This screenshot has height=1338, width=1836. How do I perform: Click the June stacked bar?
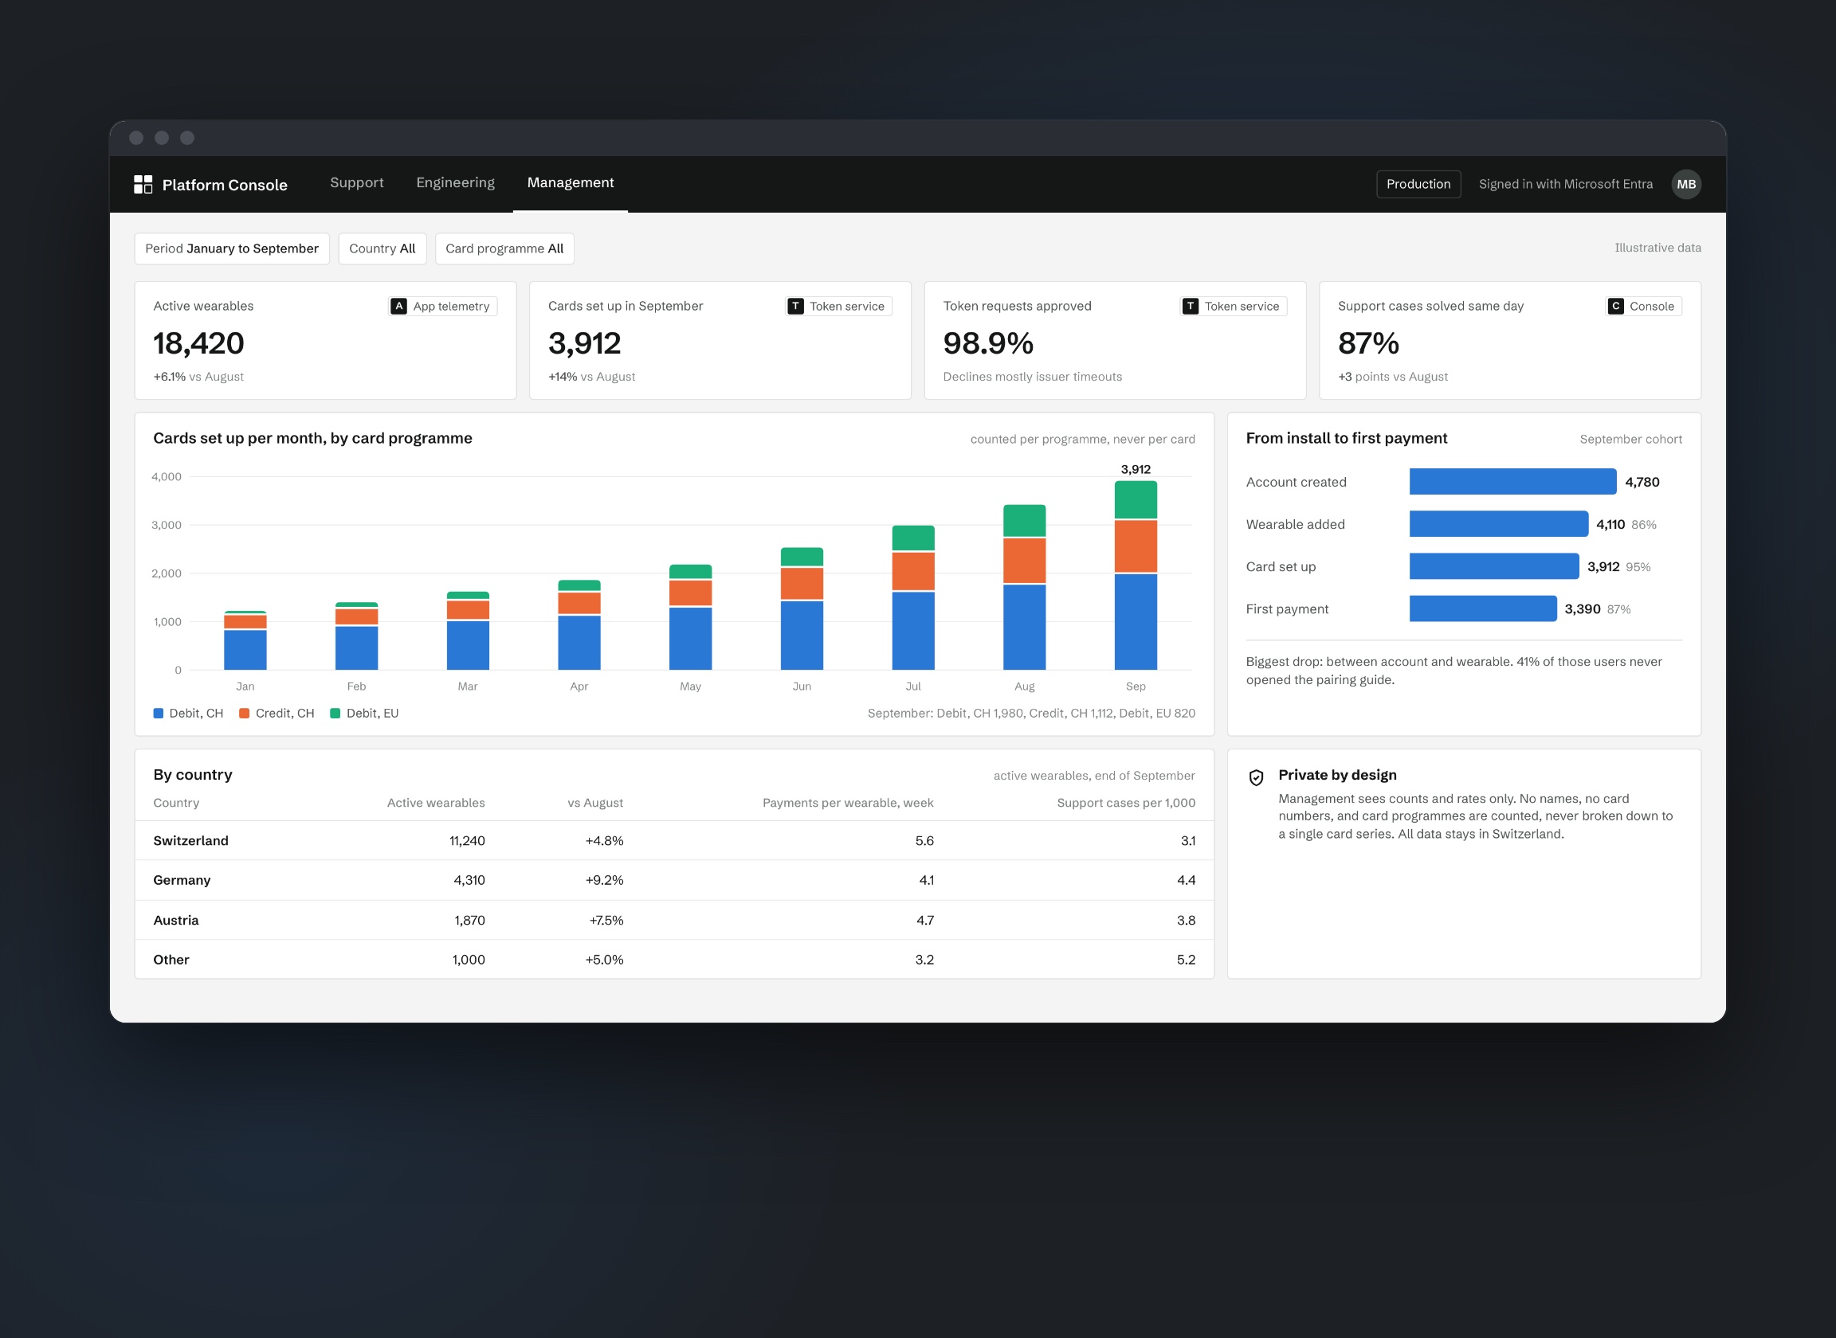click(x=802, y=608)
